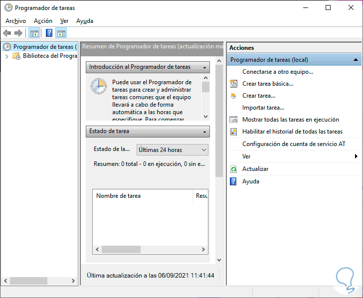Image resolution: width=363 pixels, height=298 pixels.
Task: Click the show/hide action pane icon
Action: click(61, 33)
